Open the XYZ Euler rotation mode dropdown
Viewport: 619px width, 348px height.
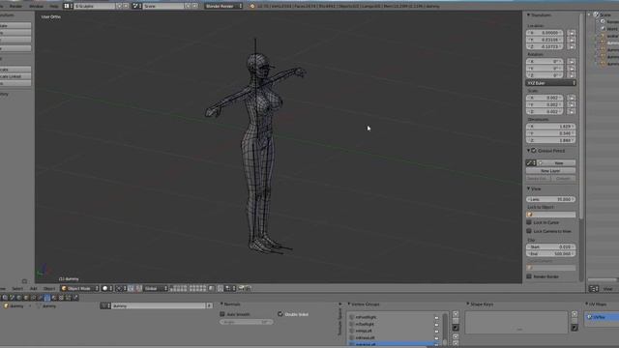tap(550, 83)
